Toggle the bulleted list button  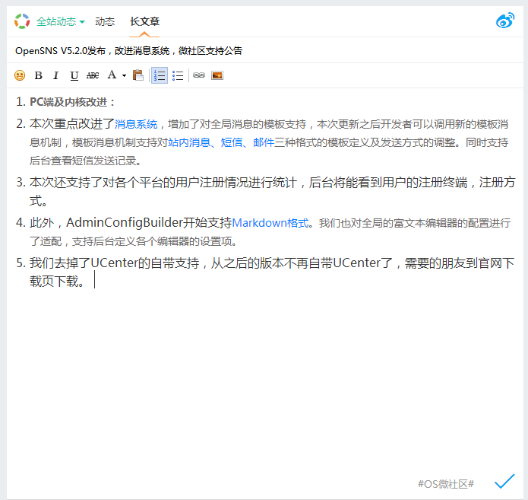pyautogui.click(x=178, y=75)
